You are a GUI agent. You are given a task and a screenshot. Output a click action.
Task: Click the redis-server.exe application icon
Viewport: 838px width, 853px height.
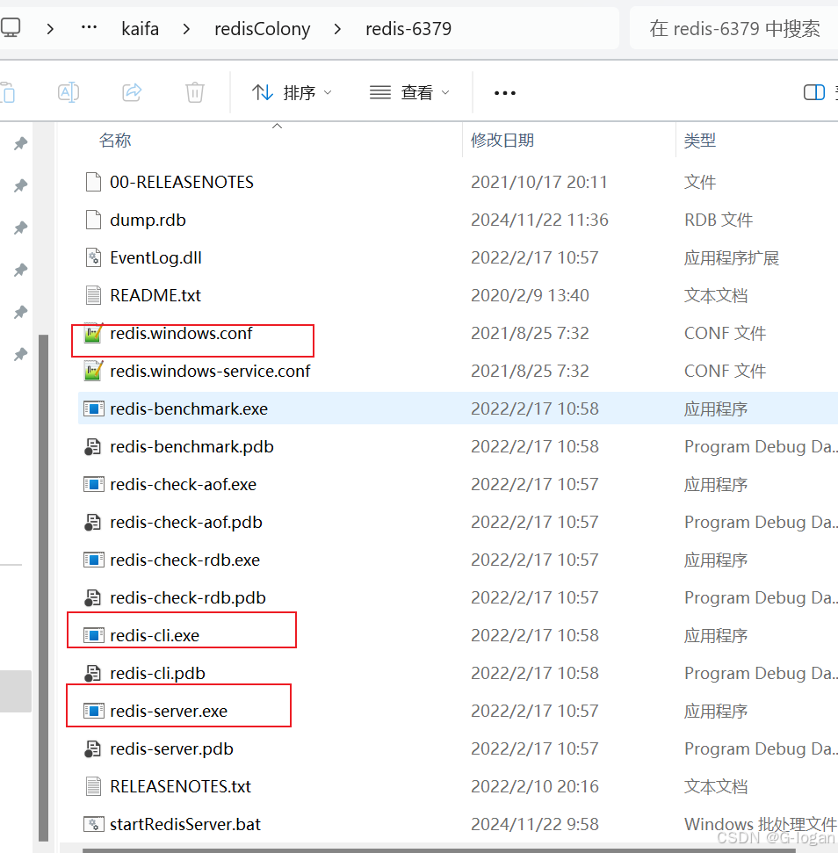pyautogui.click(x=93, y=711)
